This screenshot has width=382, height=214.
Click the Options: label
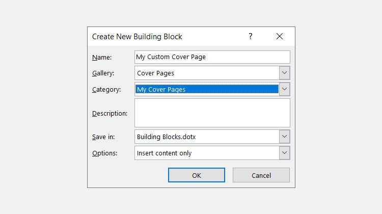tap(105, 153)
